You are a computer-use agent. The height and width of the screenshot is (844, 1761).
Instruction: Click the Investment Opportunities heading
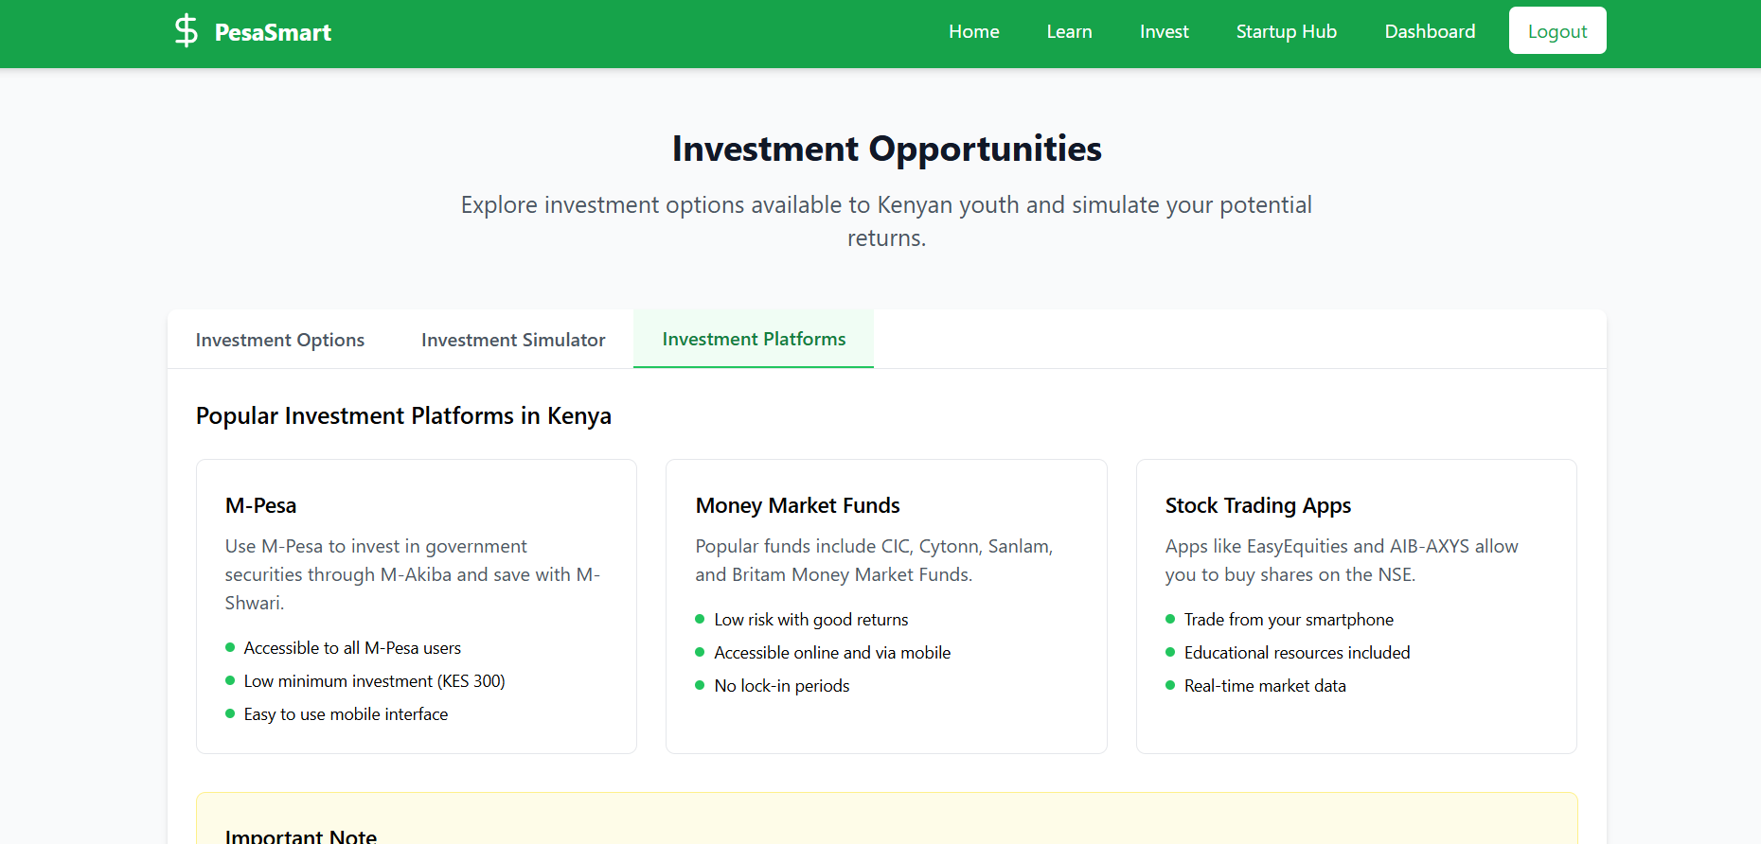click(x=887, y=149)
